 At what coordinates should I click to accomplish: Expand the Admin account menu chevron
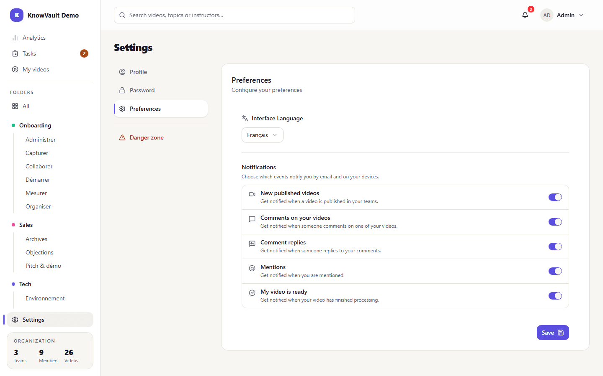point(581,15)
